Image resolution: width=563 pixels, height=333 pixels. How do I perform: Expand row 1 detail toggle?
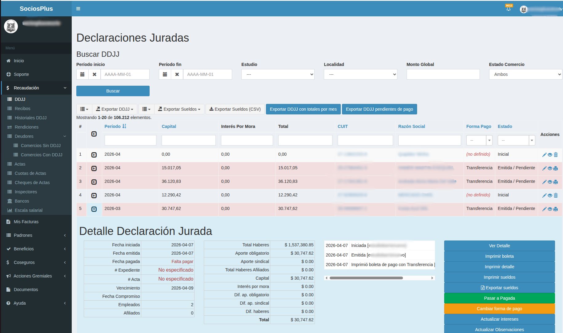coord(94,155)
